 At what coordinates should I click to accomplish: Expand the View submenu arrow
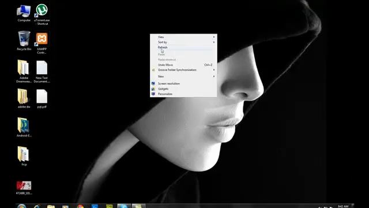214,37
